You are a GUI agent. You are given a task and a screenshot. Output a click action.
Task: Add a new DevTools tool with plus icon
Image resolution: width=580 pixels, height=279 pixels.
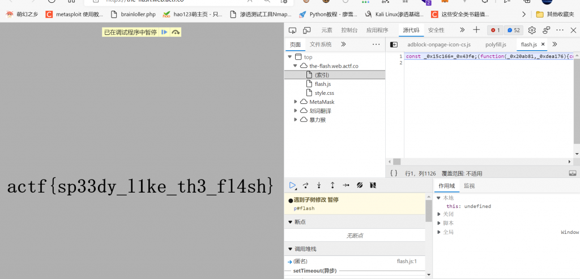tap(476, 30)
